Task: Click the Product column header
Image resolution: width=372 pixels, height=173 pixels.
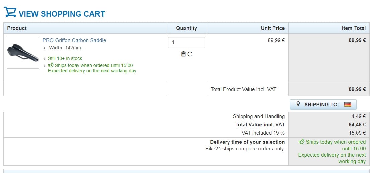Action: [x=17, y=28]
